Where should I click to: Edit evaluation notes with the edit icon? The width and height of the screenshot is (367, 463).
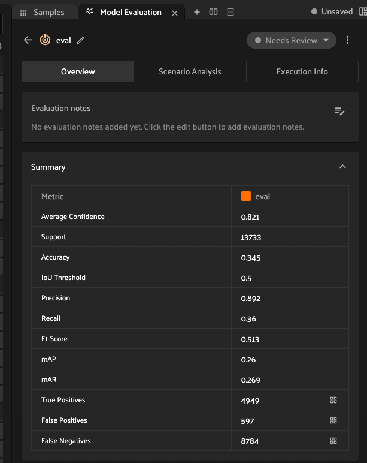(x=339, y=112)
